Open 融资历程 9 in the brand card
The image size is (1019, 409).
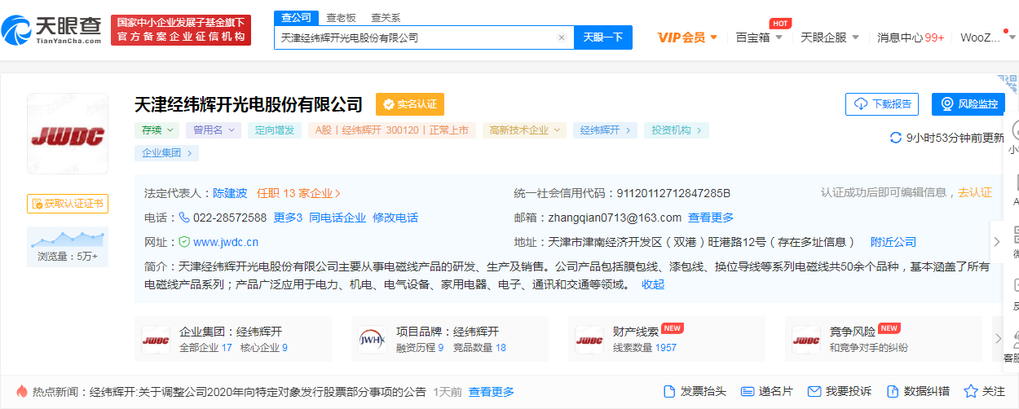point(420,348)
